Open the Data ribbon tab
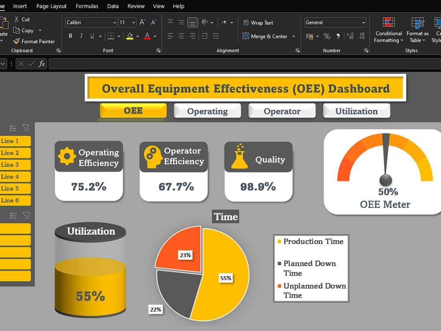Image resolution: width=441 pixels, height=331 pixels. (x=113, y=6)
